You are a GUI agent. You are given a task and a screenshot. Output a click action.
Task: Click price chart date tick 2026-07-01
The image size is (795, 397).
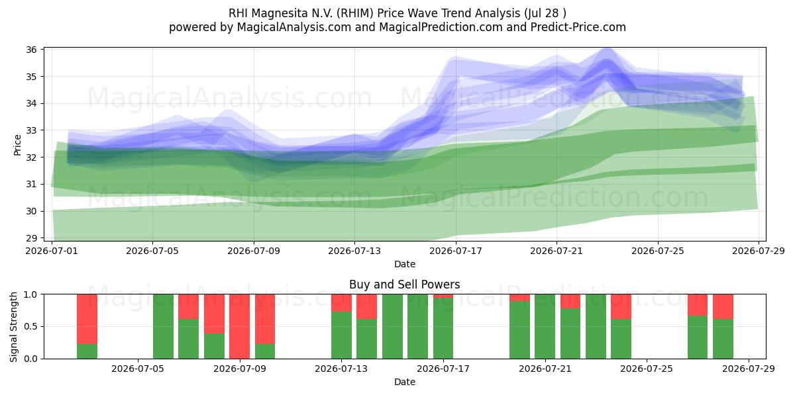tap(52, 251)
